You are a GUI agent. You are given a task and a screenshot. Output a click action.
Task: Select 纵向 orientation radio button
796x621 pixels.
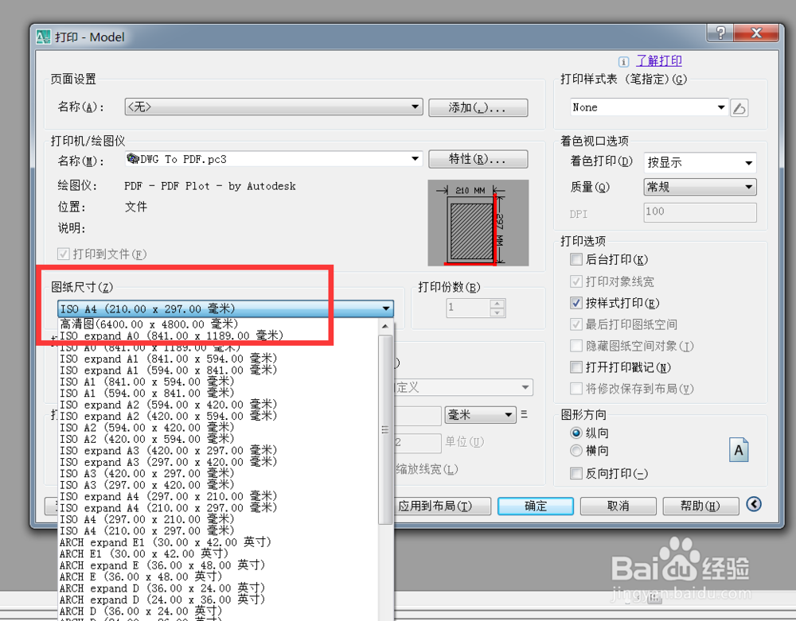point(576,433)
